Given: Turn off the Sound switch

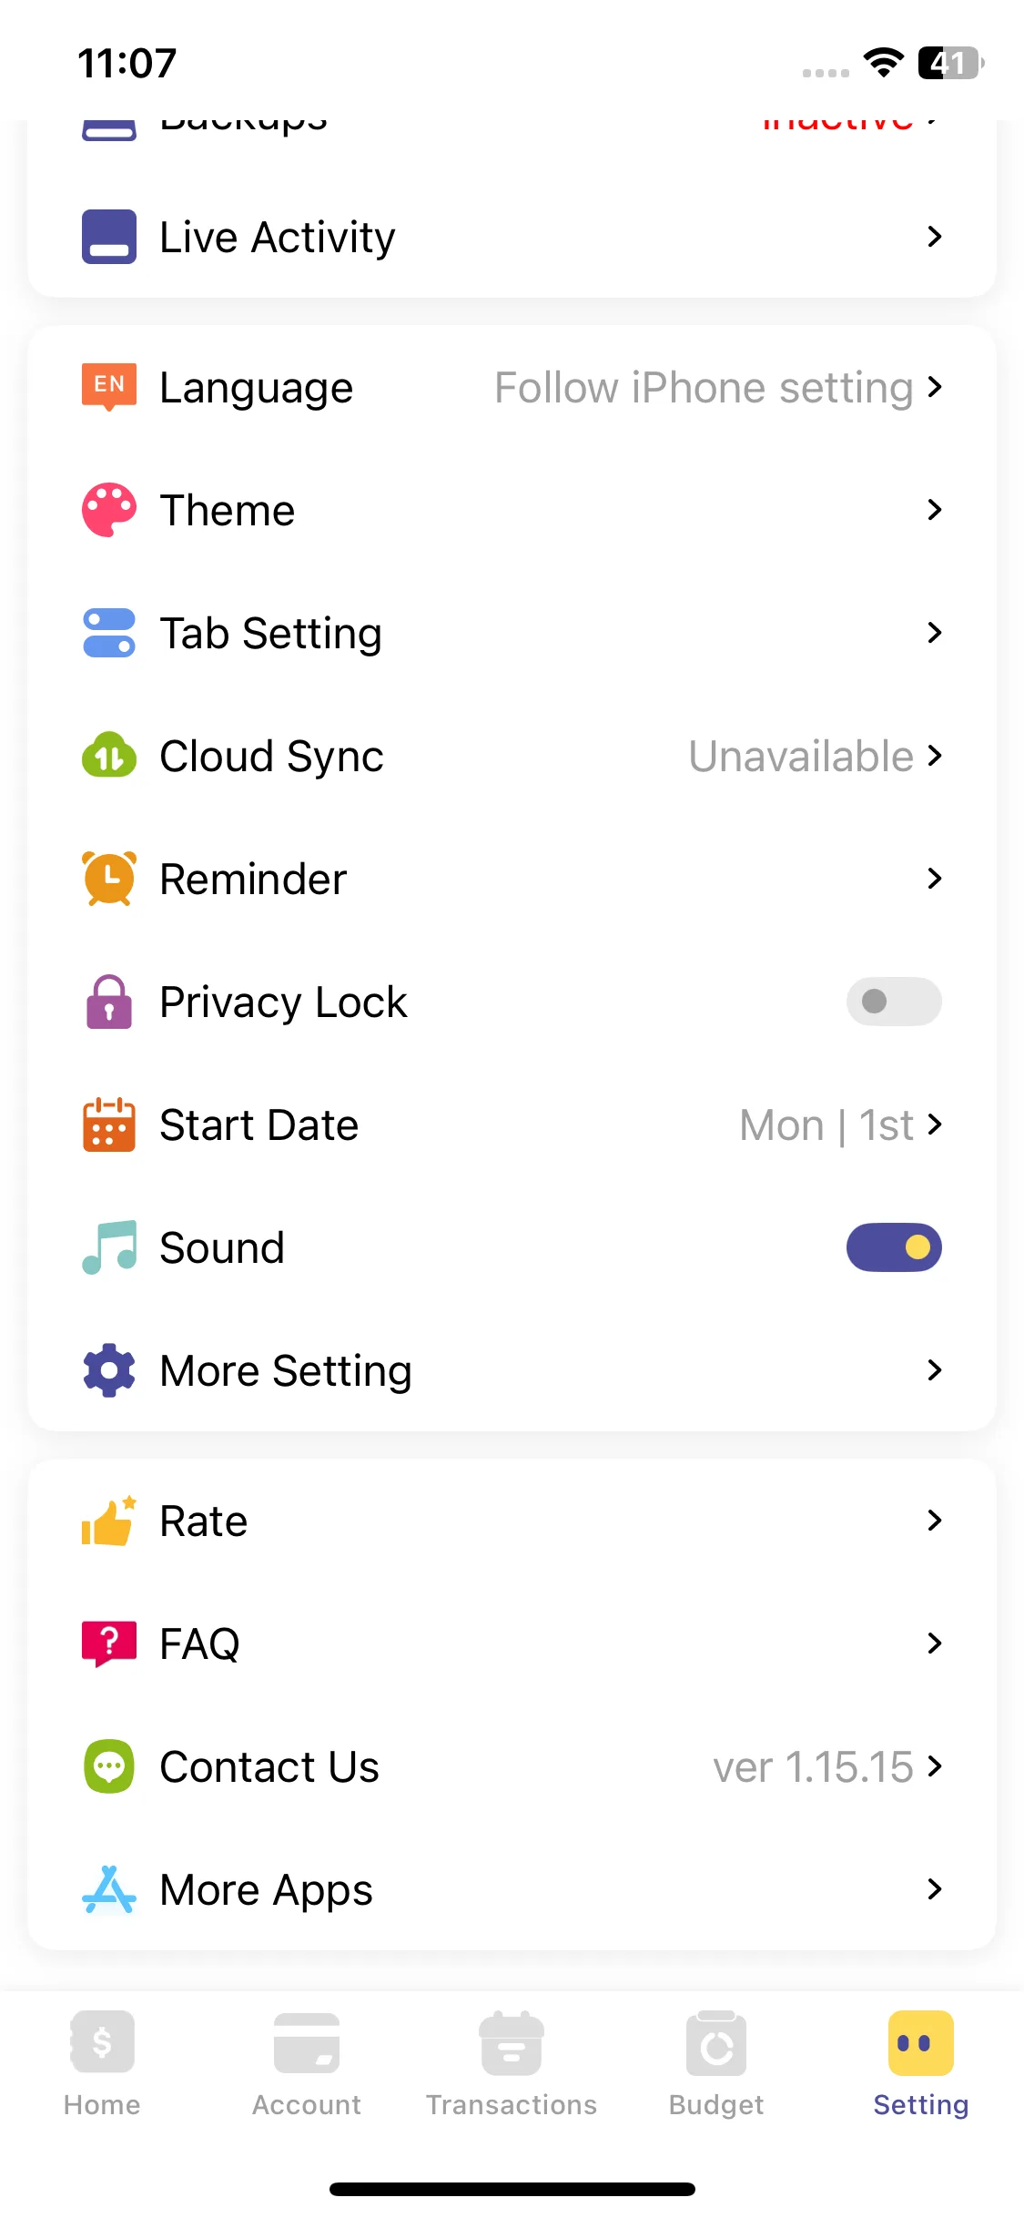Looking at the screenshot, I should 894,1247.
